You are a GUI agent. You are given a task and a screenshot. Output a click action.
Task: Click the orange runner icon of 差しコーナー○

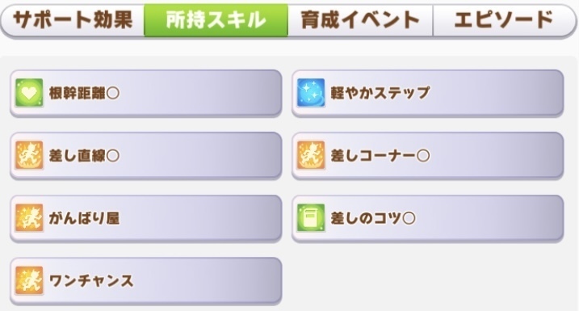point(311,155)
